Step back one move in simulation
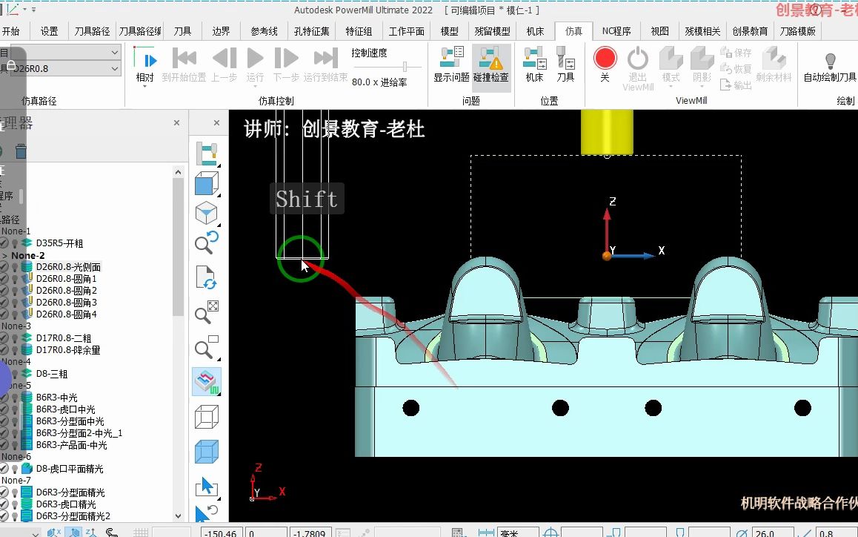Viewport: 858px width, 537px height. point(224,58)
